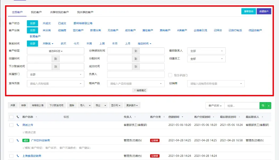
Task: Sort by 最后联系时间 column arrows
Action: (x=239, y=117)
